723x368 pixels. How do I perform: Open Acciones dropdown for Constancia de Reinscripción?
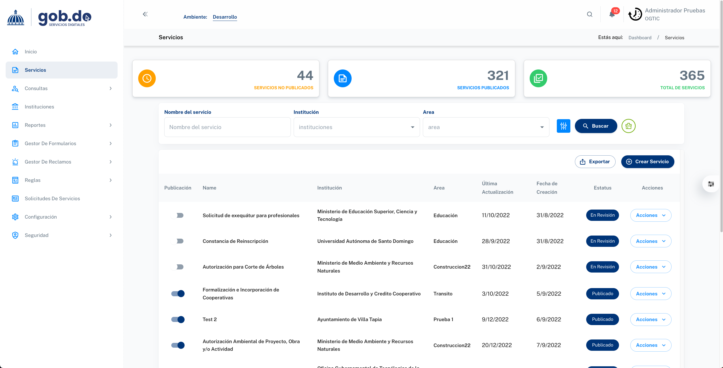(651, 241)
